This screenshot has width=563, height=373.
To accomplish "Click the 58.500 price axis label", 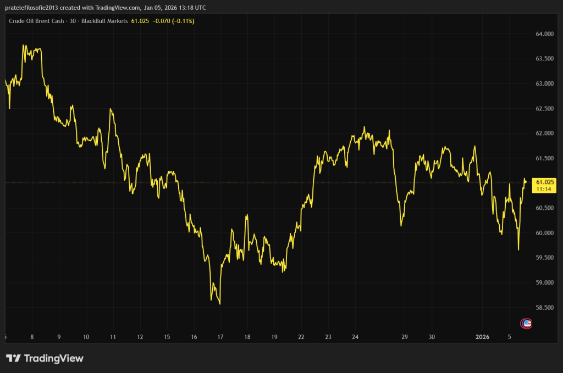I will pyautogui.click(x=545, y=308).
